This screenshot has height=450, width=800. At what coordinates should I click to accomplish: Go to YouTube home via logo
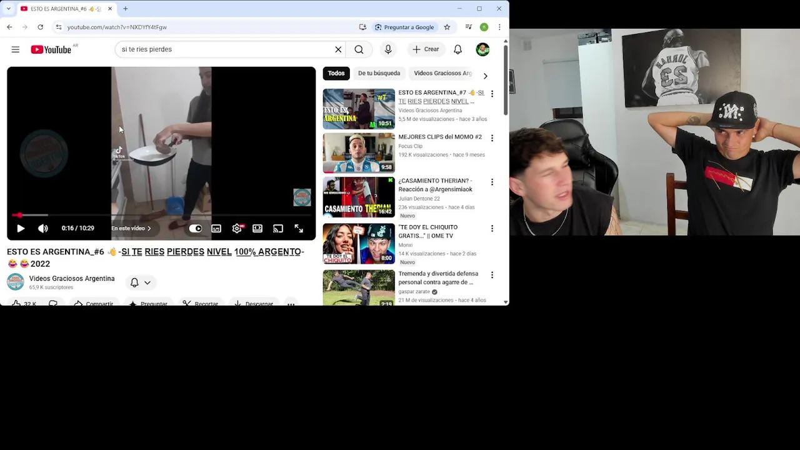tap(51, 49)
